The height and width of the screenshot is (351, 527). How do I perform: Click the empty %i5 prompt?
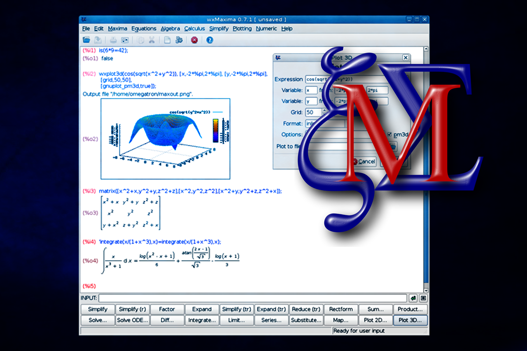pyautogui.click(x=89, y=286)
